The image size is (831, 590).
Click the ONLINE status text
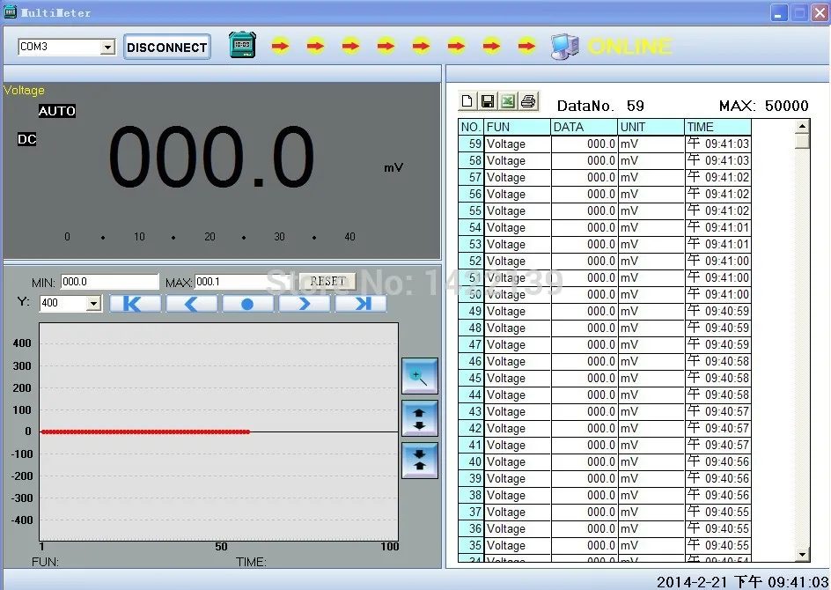(x=630, y=47)
